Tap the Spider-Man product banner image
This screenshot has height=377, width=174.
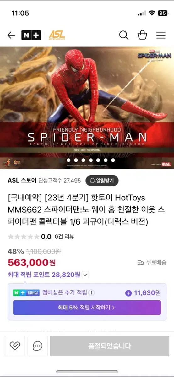pyautogui.click(x=87, y=108)
